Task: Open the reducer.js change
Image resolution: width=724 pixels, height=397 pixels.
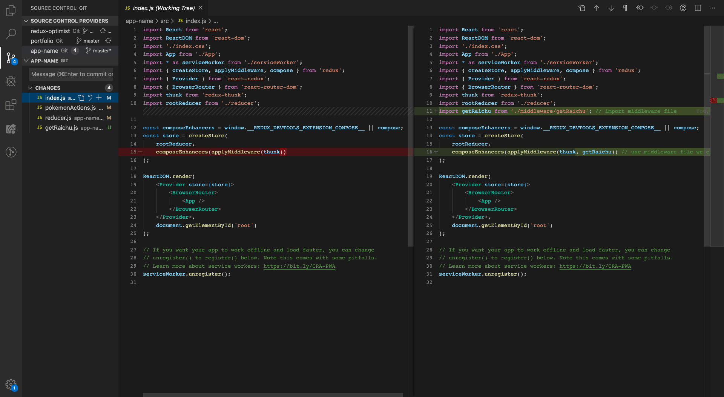Action: point(70,118)
